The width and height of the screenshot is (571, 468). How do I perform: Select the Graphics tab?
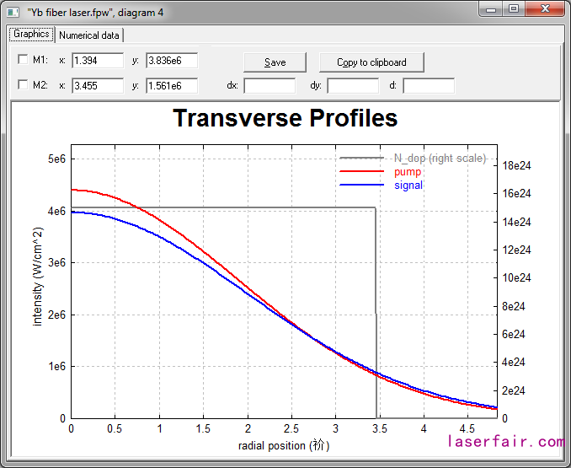pos(31,35)
